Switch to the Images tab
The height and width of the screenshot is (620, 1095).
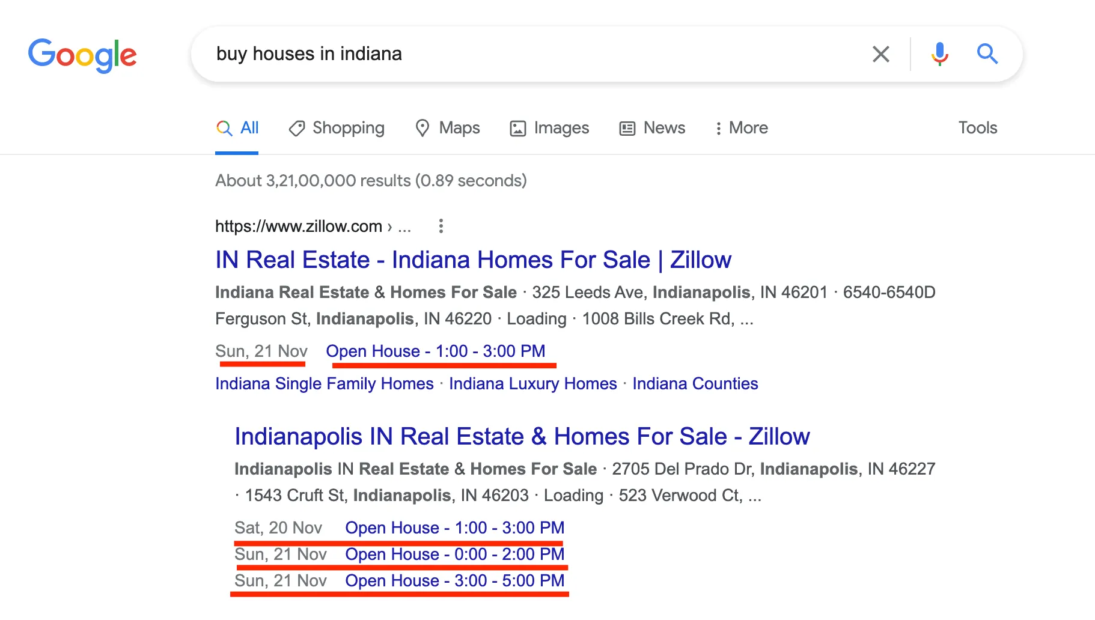click(x=549, y=128)
